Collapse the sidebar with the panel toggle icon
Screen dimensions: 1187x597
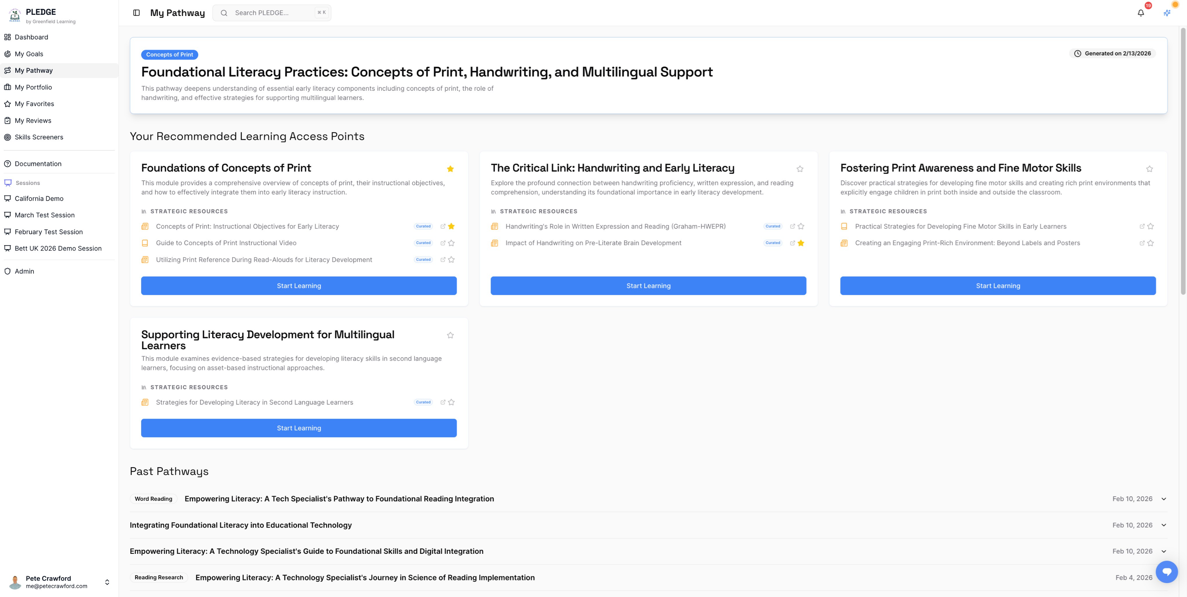tap(136, 13)
